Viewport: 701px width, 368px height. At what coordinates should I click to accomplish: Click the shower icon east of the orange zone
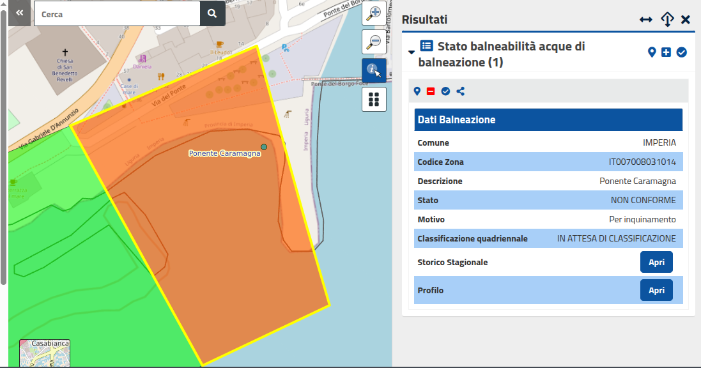pyautogui.click(x=288, y=114)
